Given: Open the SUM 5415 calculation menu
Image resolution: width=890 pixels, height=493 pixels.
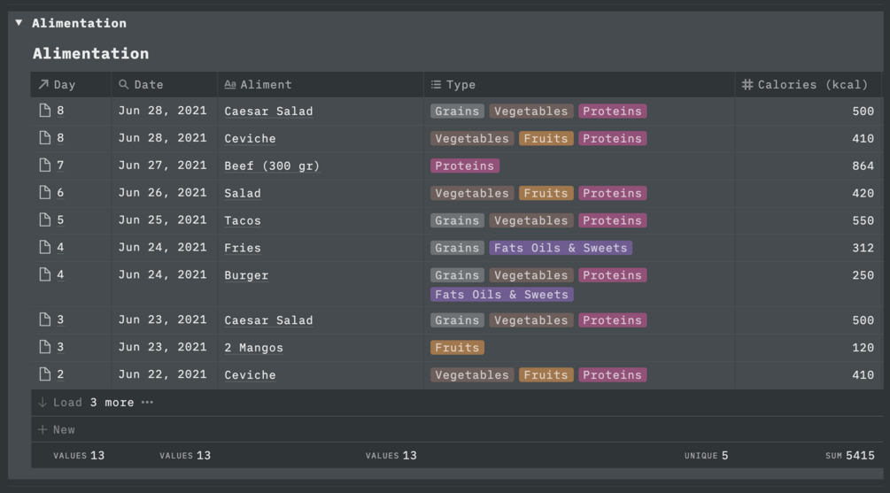Looking at the screenshot, I should point(849,456).
